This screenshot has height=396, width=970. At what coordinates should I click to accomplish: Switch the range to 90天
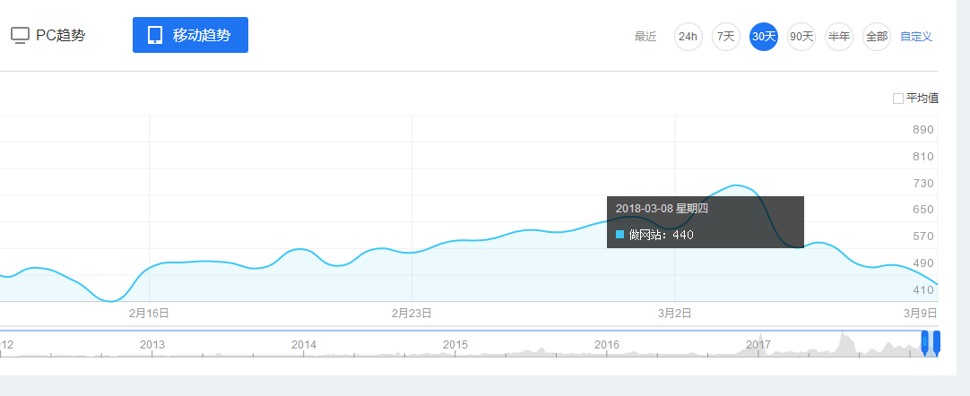(801, 37)
